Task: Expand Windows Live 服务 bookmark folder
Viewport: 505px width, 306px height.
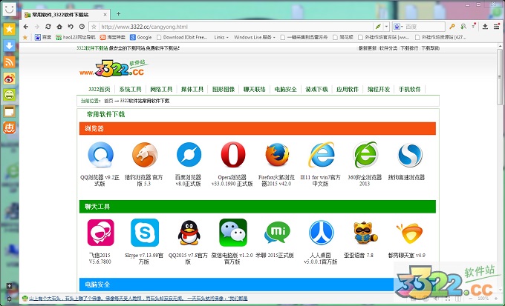Action: pos(255,37)
